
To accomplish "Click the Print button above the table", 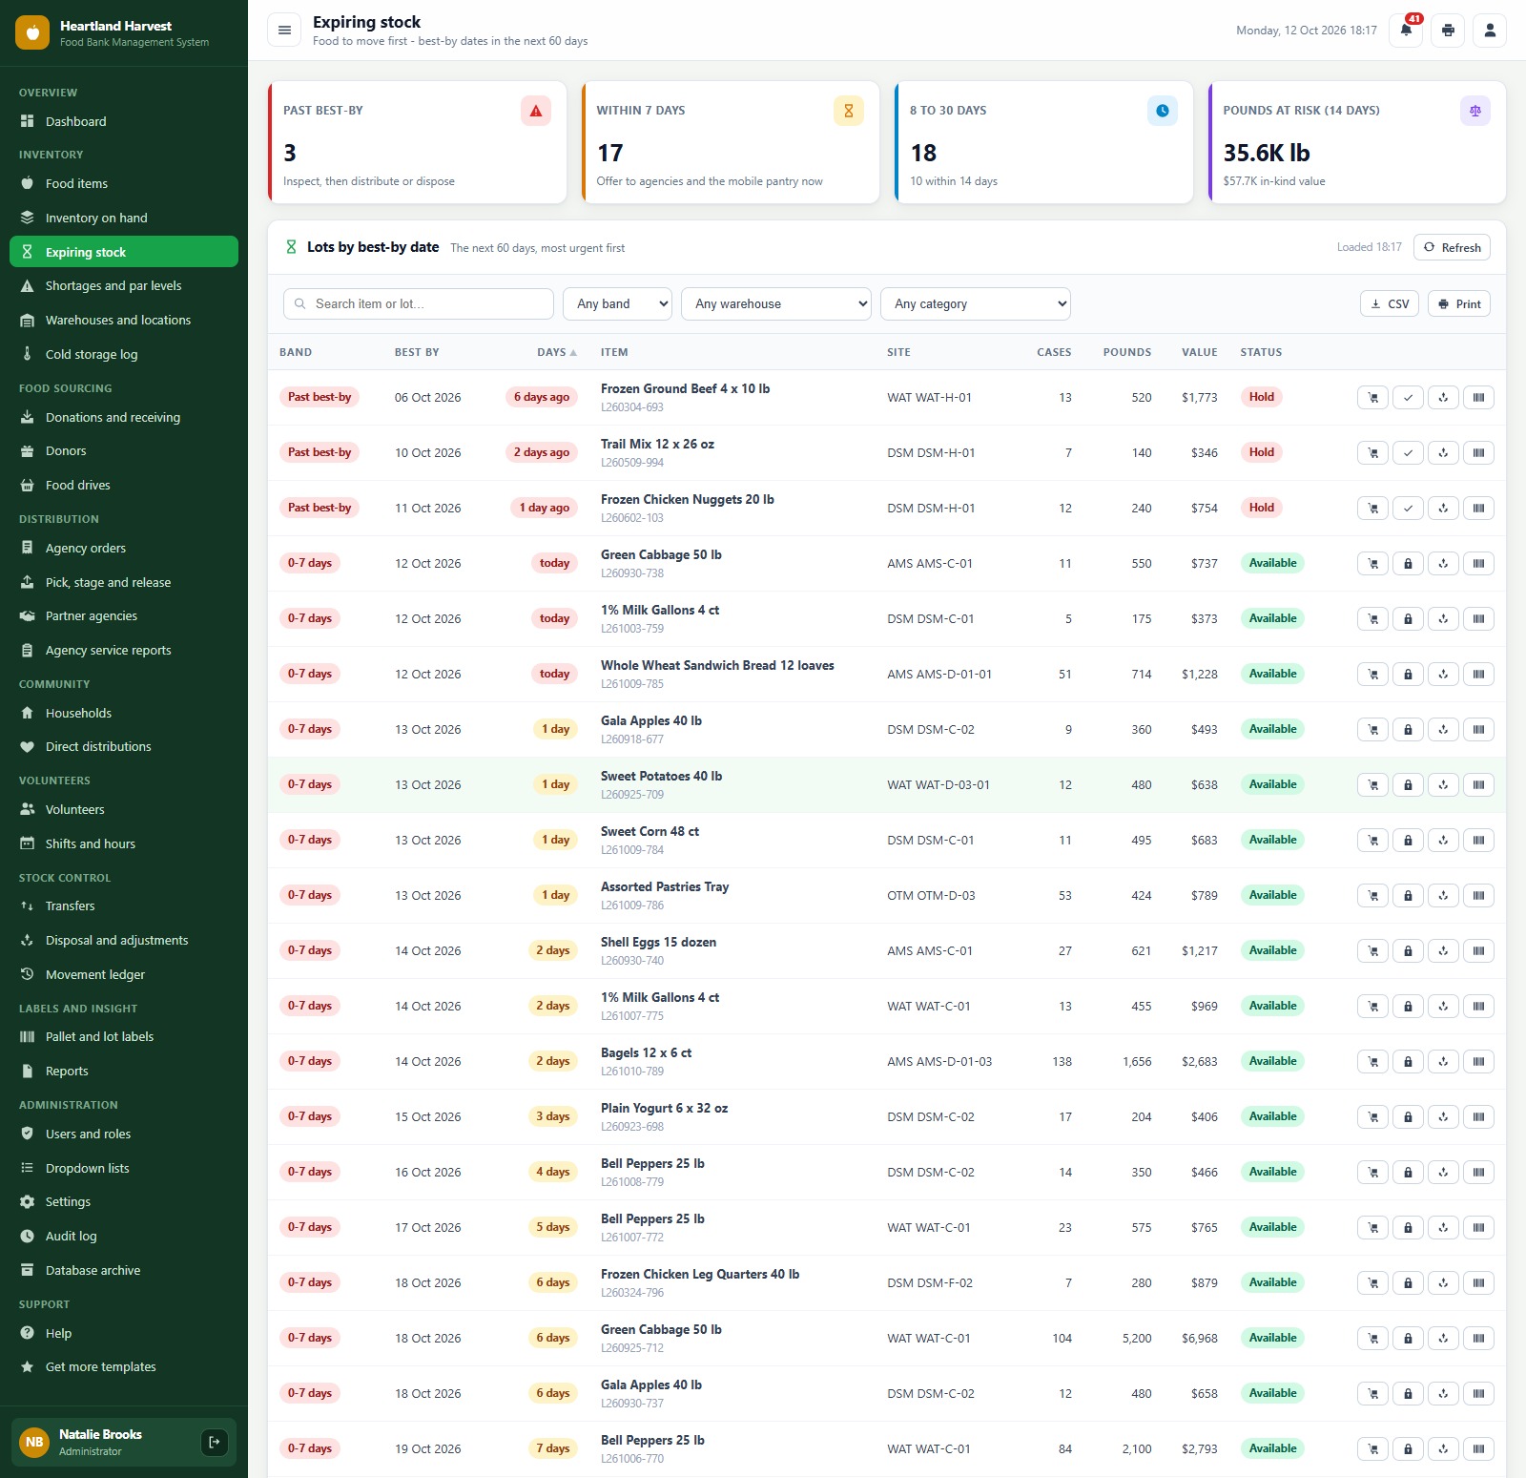I will (1459, 304).
